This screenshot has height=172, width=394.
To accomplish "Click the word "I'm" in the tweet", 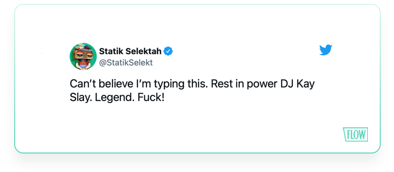I will coord(143,84).
